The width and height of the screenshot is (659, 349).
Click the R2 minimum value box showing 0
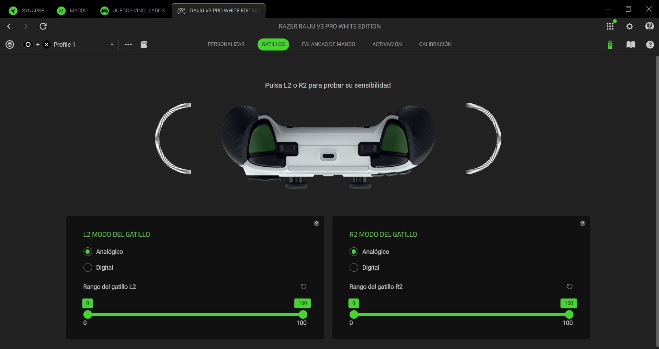coord(353,303)
